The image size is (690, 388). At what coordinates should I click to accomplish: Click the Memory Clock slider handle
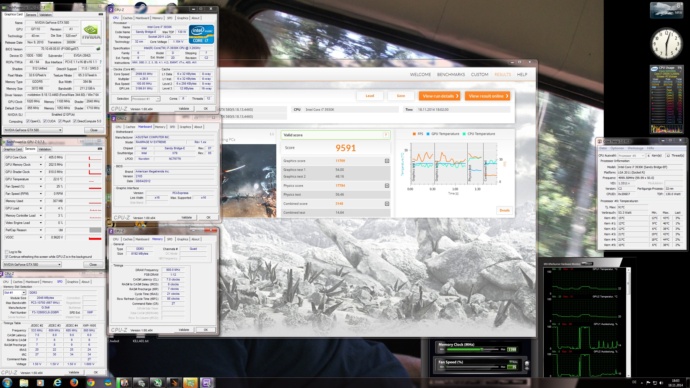pyautogui.click(x=482, y=349)
